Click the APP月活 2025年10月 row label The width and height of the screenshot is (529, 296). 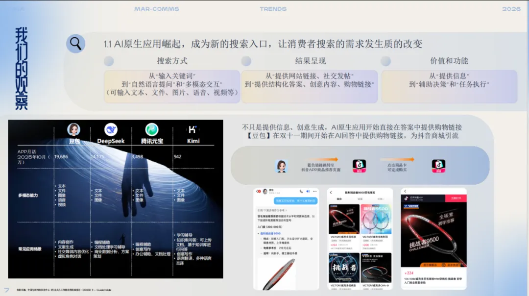pos(34,157)
